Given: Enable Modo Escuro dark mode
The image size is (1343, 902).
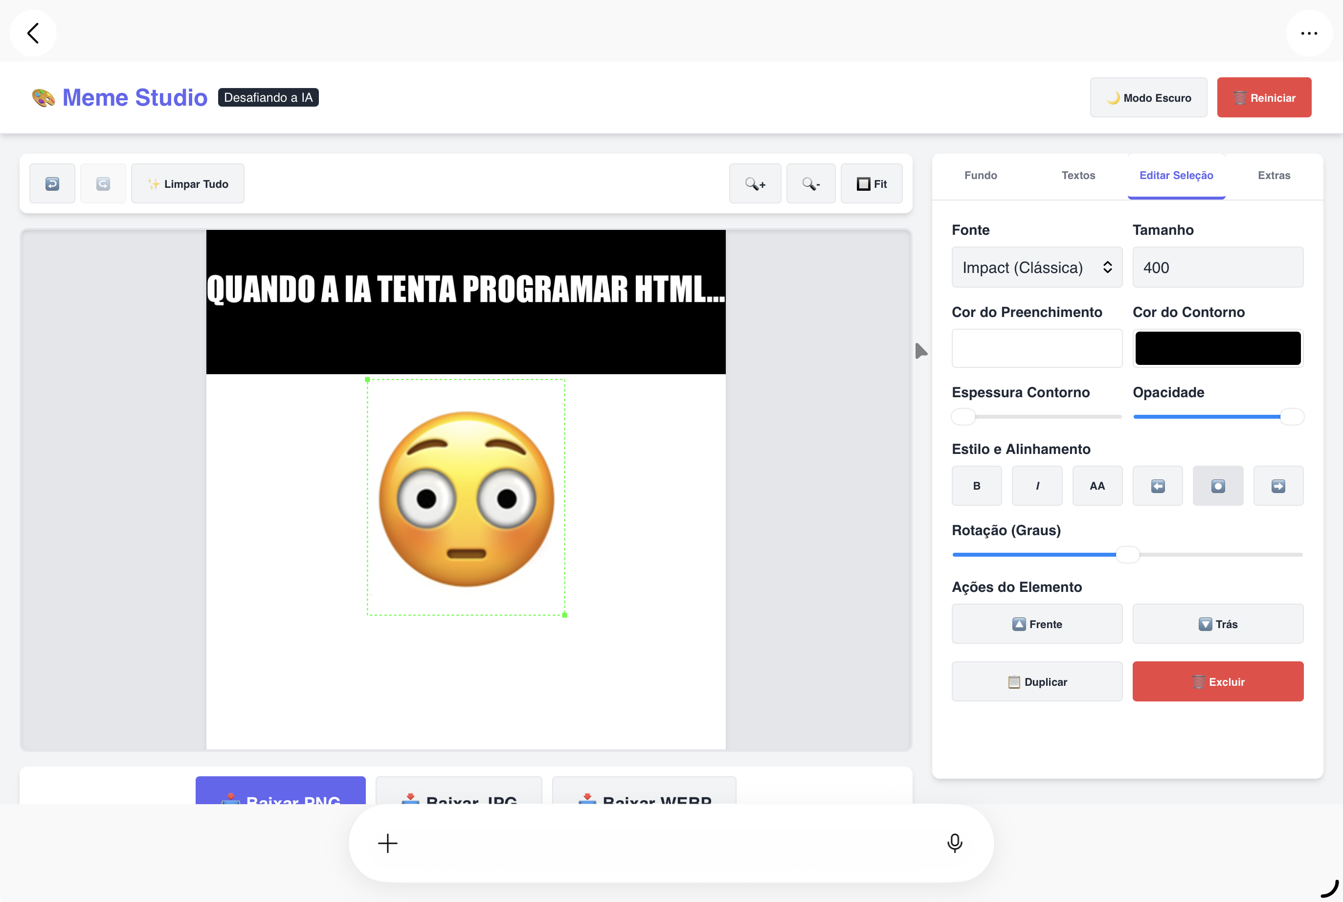Looking at the screenshot, I should (x=1149, y=97).
